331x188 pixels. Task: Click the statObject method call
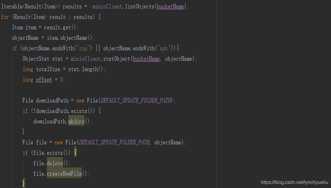tap(117, 59)
